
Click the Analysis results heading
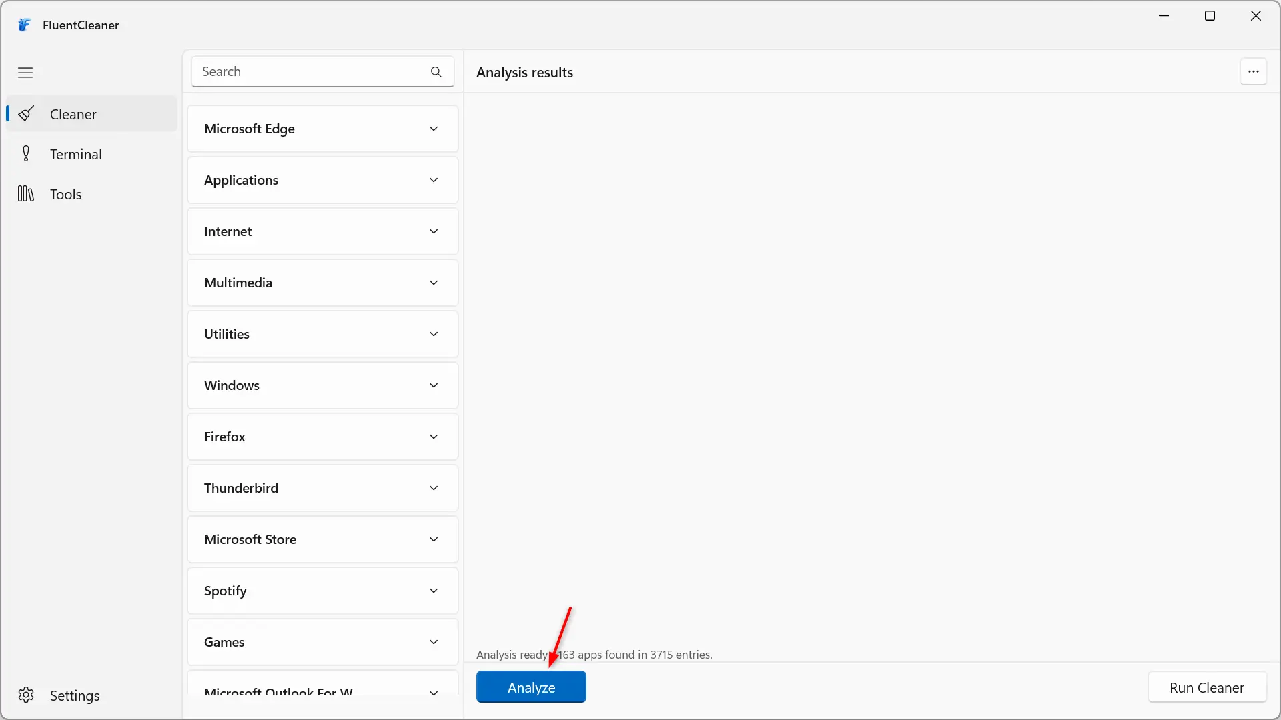pyautogui.click(x=524, y=72)
